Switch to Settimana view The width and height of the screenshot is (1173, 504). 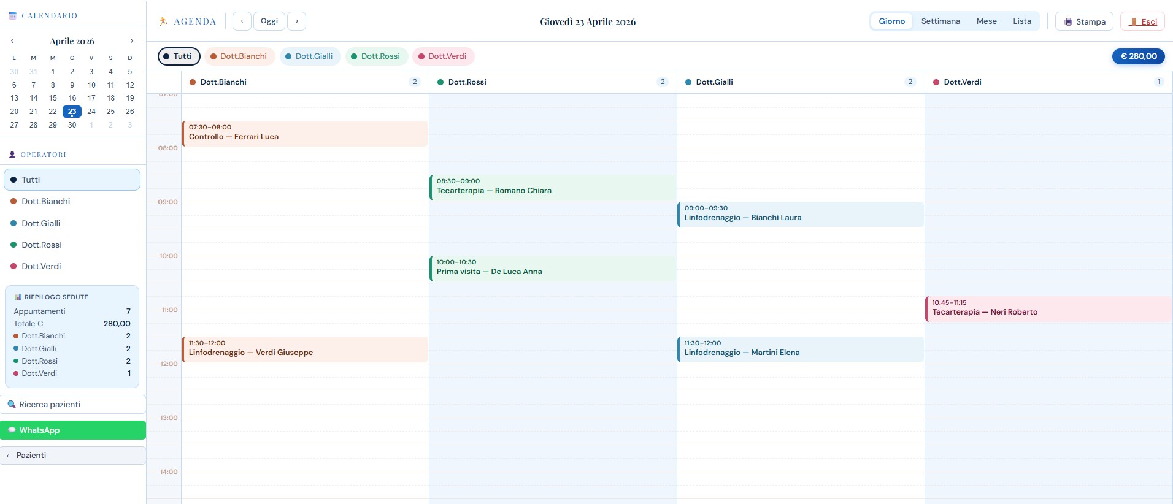tap(940, 21)
